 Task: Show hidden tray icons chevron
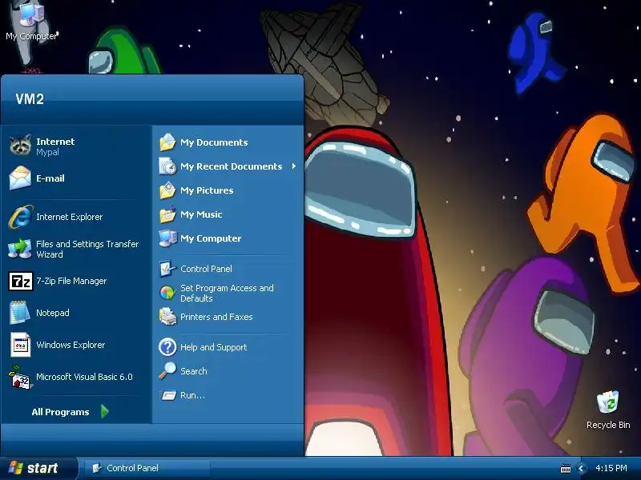(582, 469)
